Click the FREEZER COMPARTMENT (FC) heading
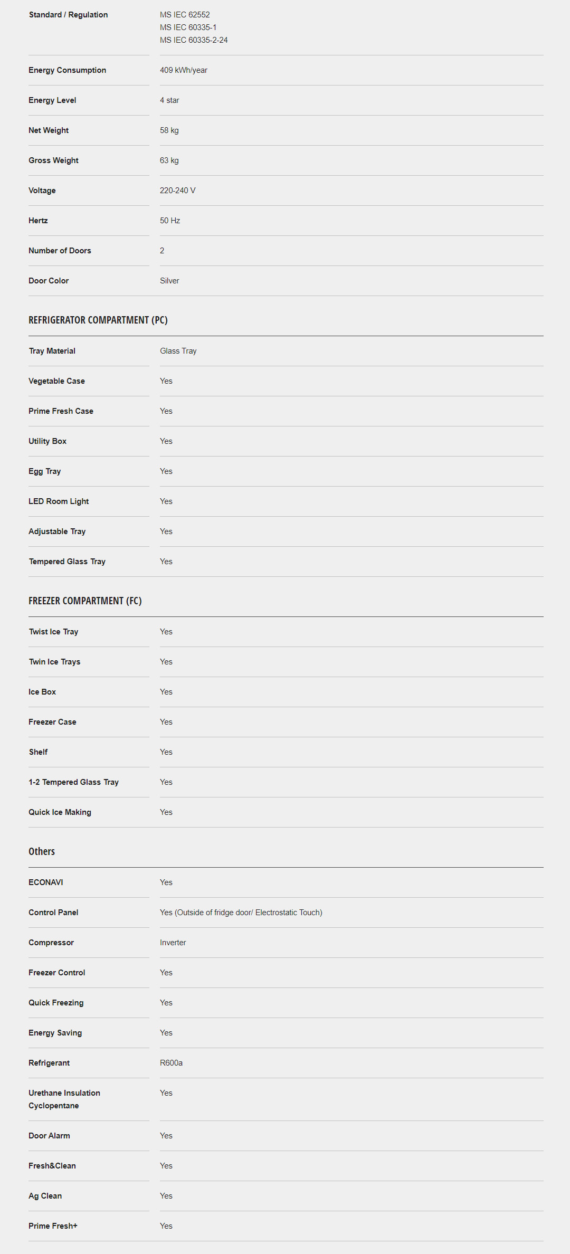570x1254 pixels. [85, 601]
